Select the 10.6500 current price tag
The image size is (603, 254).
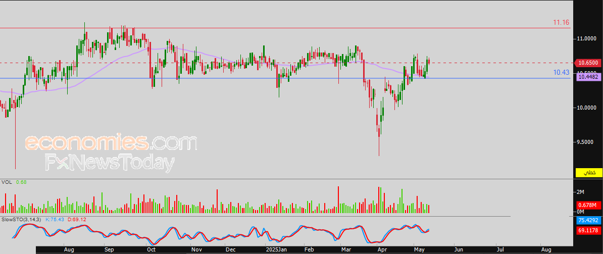587,63
